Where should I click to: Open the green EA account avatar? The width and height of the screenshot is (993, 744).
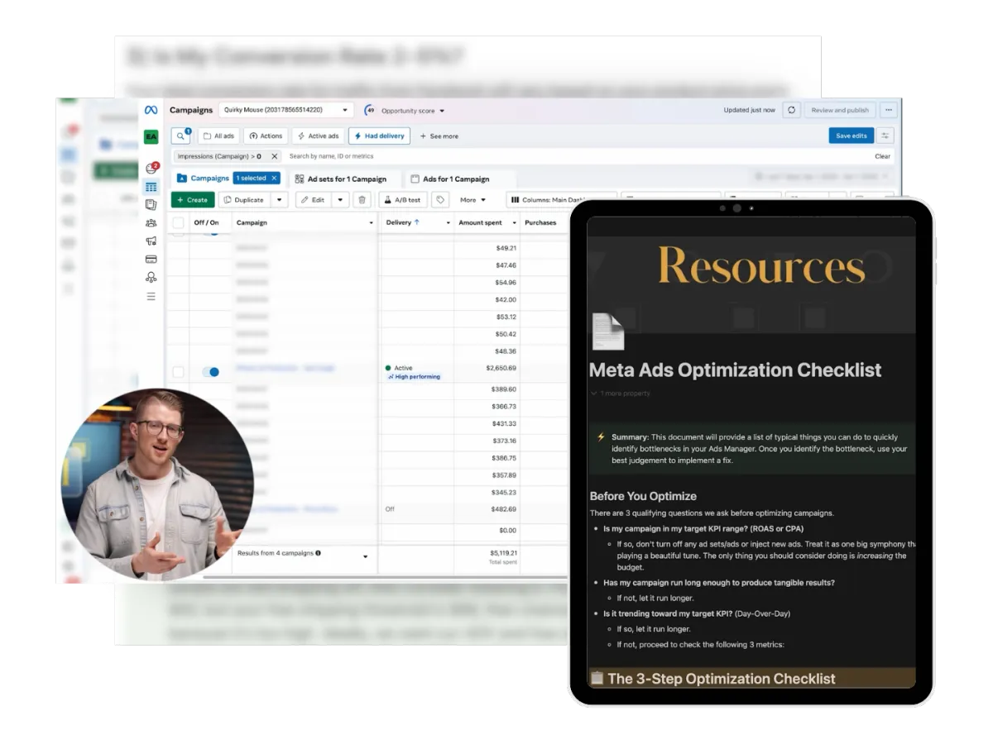(x=151, y=136)
